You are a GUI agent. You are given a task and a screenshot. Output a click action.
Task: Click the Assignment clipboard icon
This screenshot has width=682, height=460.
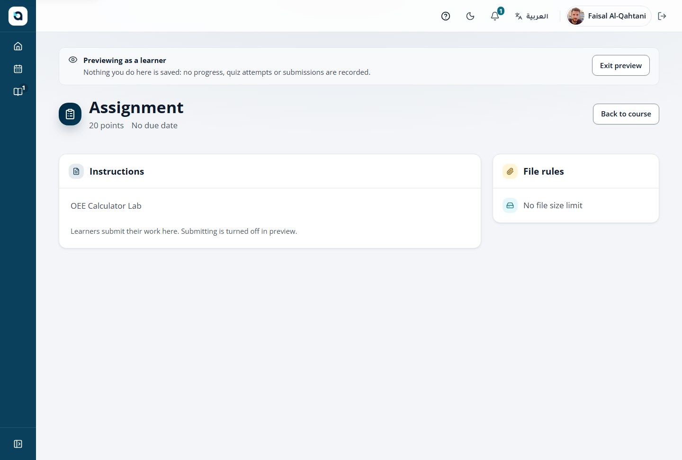(x=70, y=114)
